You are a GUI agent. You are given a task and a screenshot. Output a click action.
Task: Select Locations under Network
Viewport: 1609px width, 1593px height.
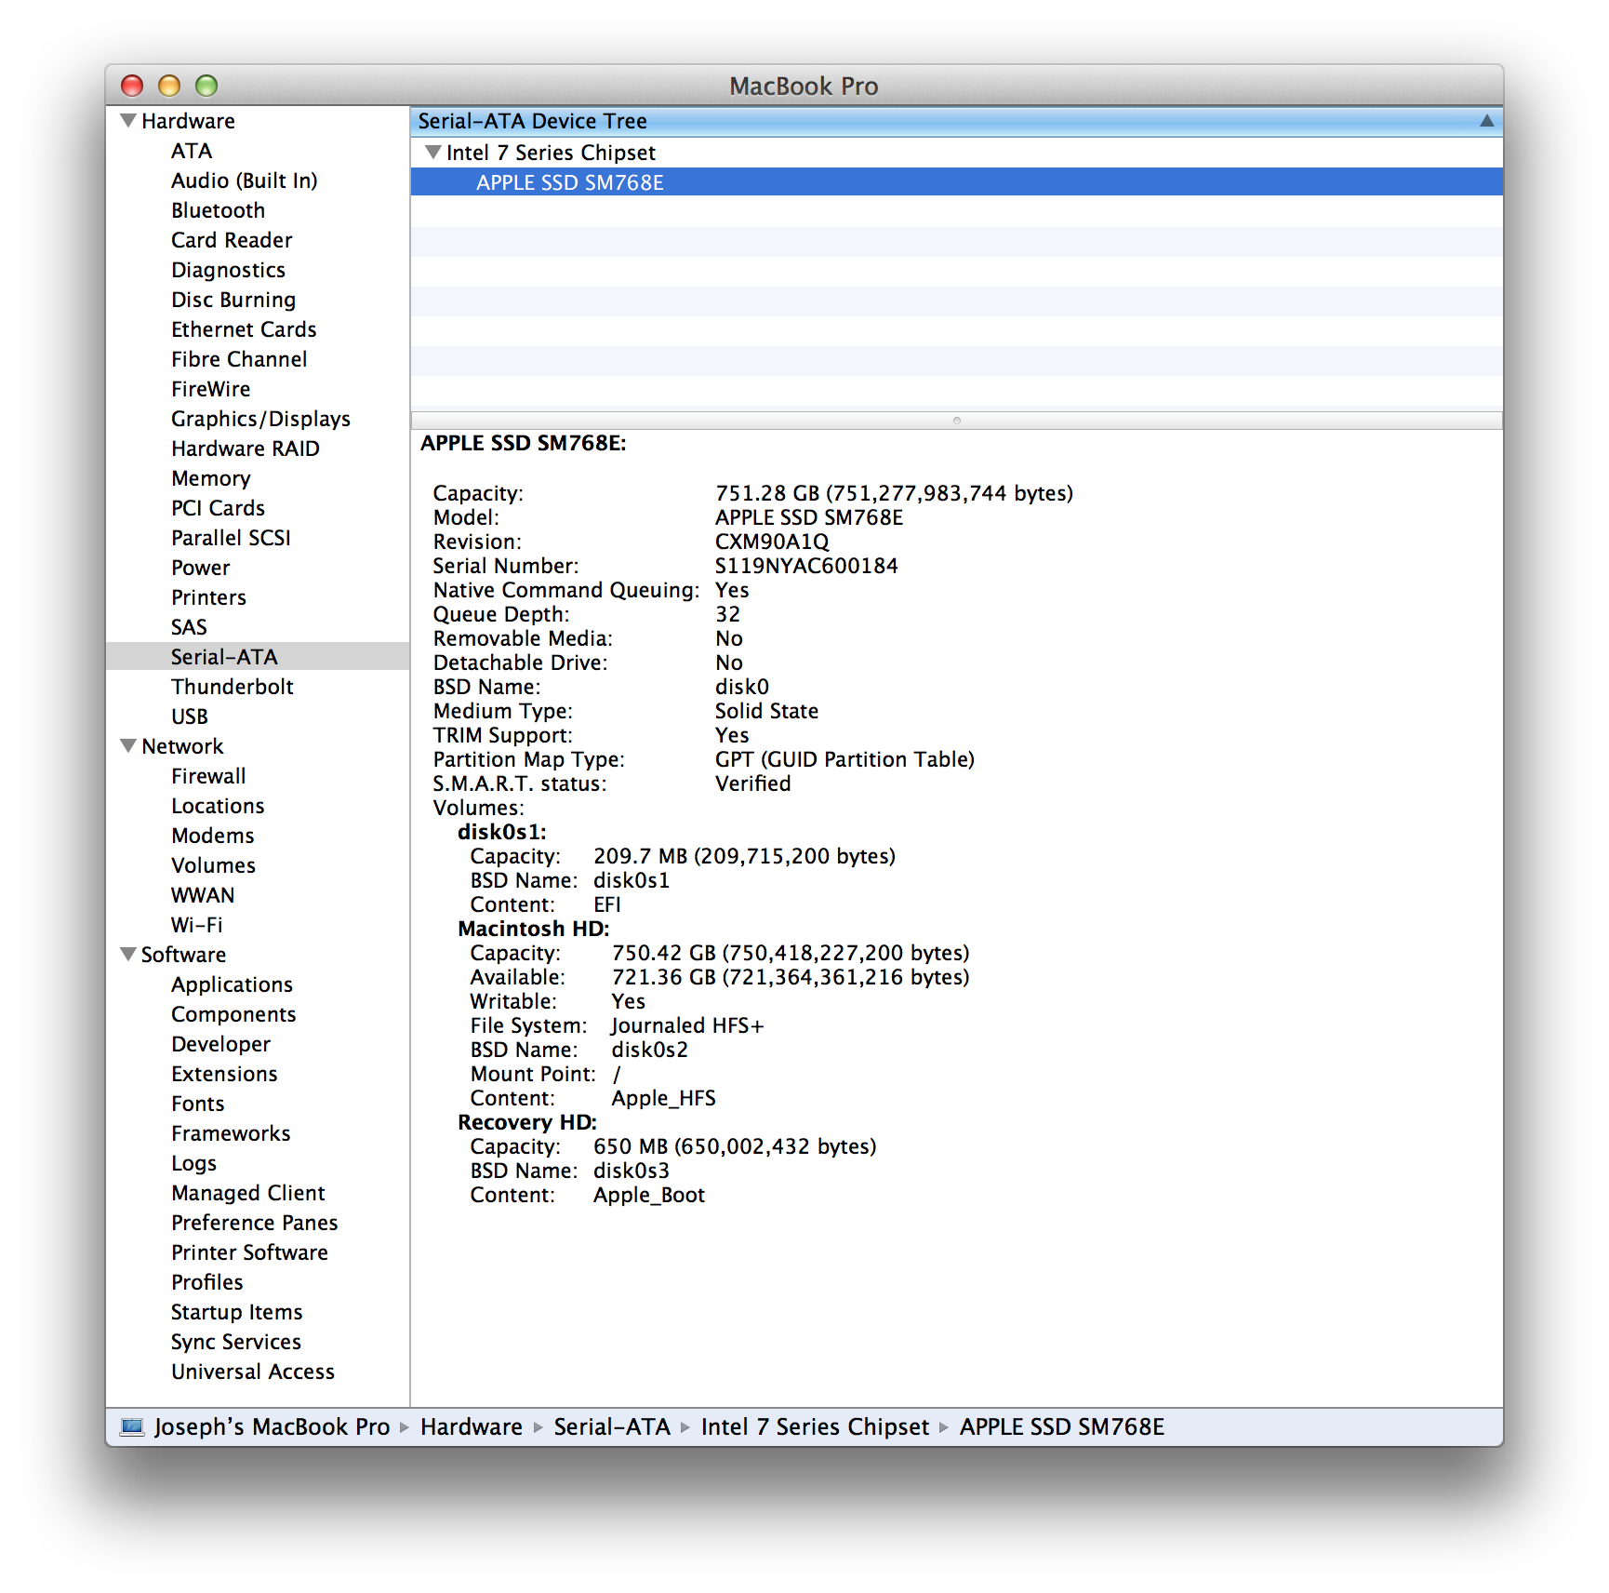click(219, 806)
